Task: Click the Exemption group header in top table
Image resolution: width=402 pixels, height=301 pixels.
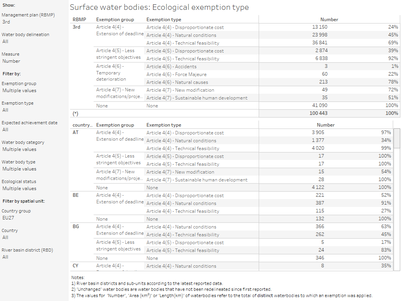Action: pyautogui.click(x=115, y=20)
